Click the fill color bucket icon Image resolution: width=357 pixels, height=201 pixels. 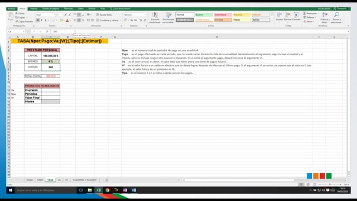click(61, 20)
